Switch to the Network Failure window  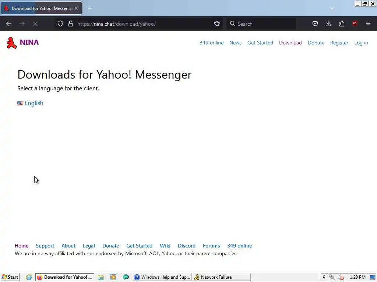coord(222,277)
